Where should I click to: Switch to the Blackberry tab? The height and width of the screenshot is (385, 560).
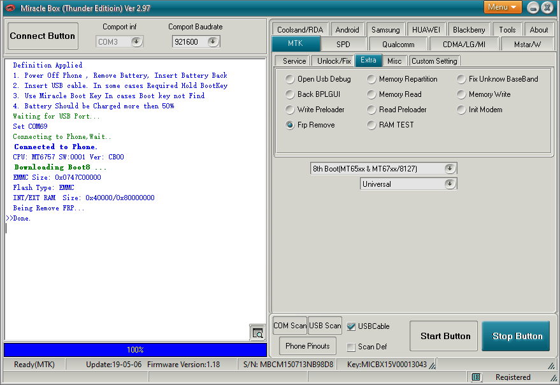[469, 30]
